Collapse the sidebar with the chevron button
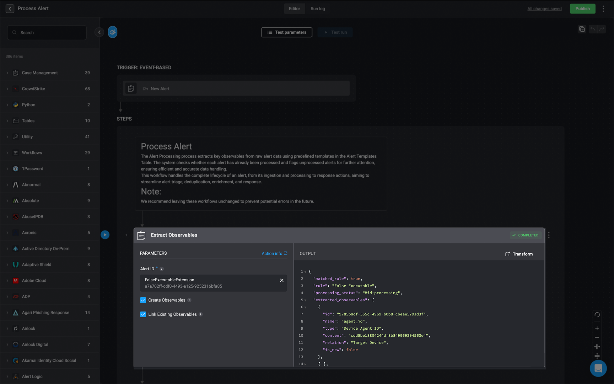Viewport: 614px width, 384px height. coord(99,32)
